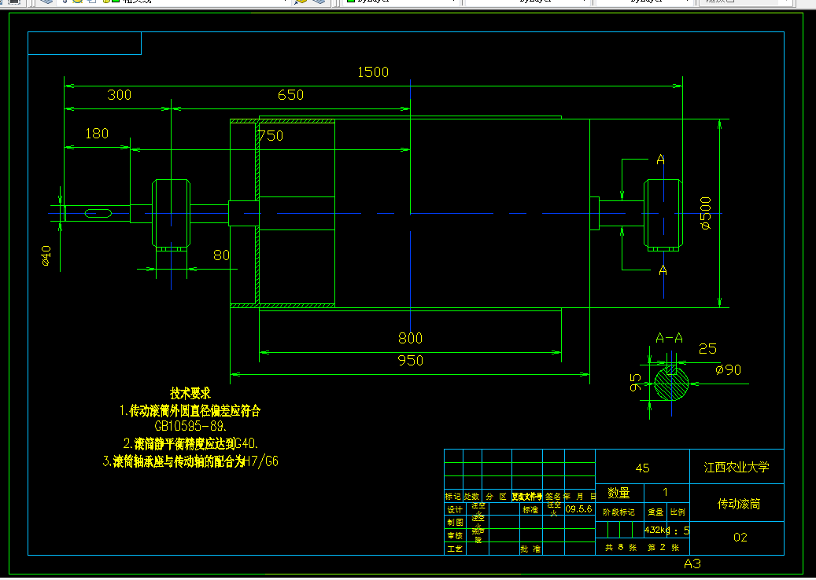816x580 pixels.
Task: Select the 180 dimension text
Action: (97, 134)
